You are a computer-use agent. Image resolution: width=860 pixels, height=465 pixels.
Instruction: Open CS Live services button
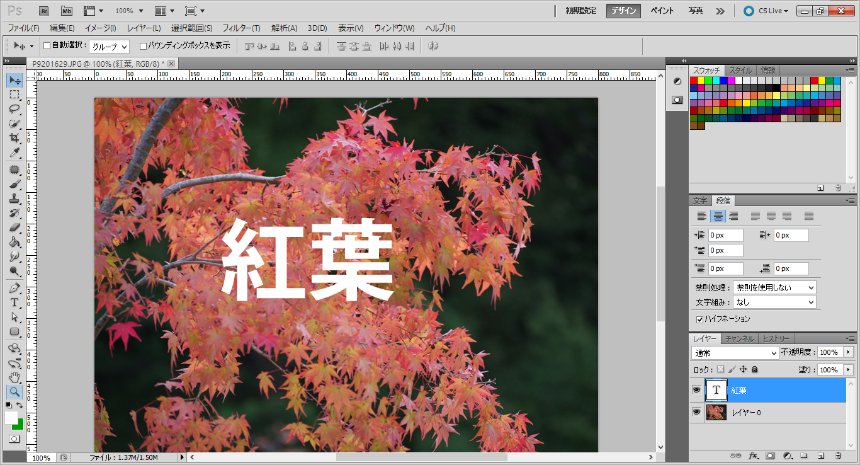click(x=766, y=11)
